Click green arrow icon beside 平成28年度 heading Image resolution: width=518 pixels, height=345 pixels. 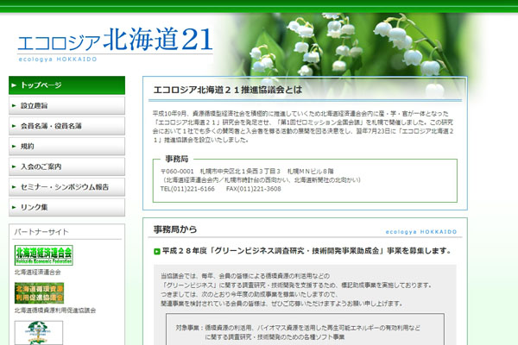157,252
